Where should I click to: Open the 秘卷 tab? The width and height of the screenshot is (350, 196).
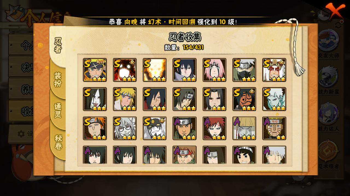coord(58,142)
